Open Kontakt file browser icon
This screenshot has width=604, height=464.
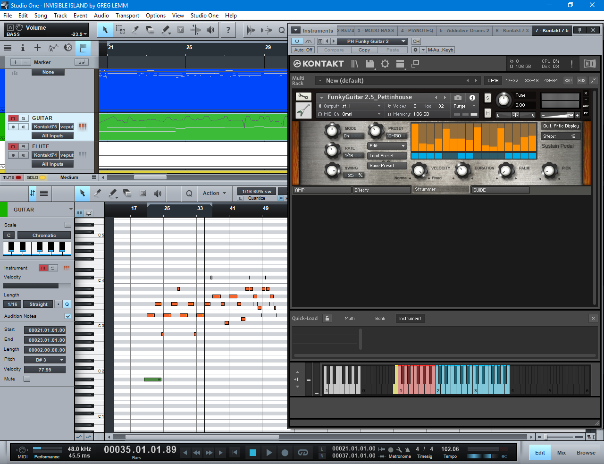(x=355, y=64)
